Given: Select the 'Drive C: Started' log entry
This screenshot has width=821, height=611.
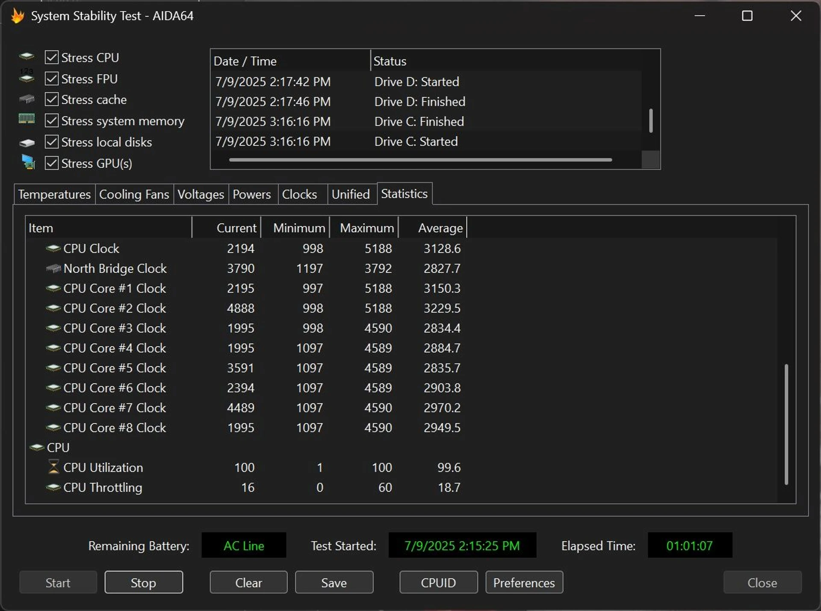Looking at the screenshot, I should pos(426,141).
